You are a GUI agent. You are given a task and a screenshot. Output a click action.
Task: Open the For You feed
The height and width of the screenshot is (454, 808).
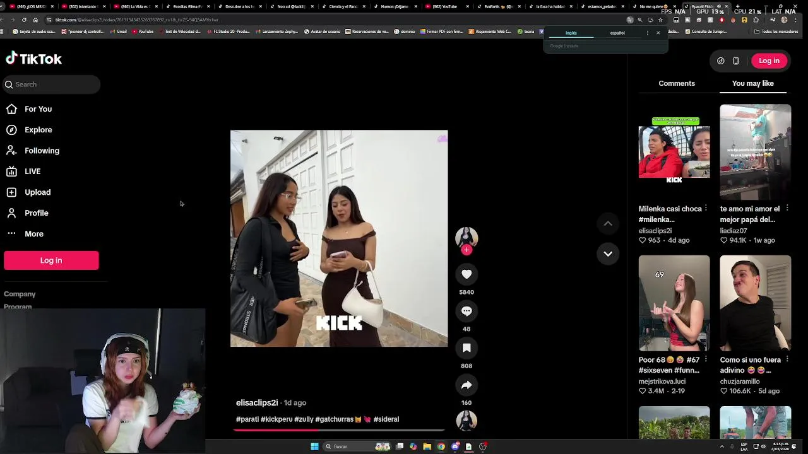[38, 109]
